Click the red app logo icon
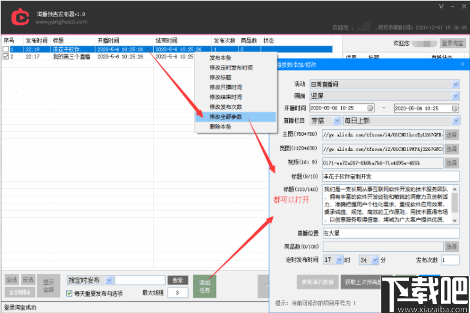The width and height of the screenshot is (470, 313). coord(20,16)
